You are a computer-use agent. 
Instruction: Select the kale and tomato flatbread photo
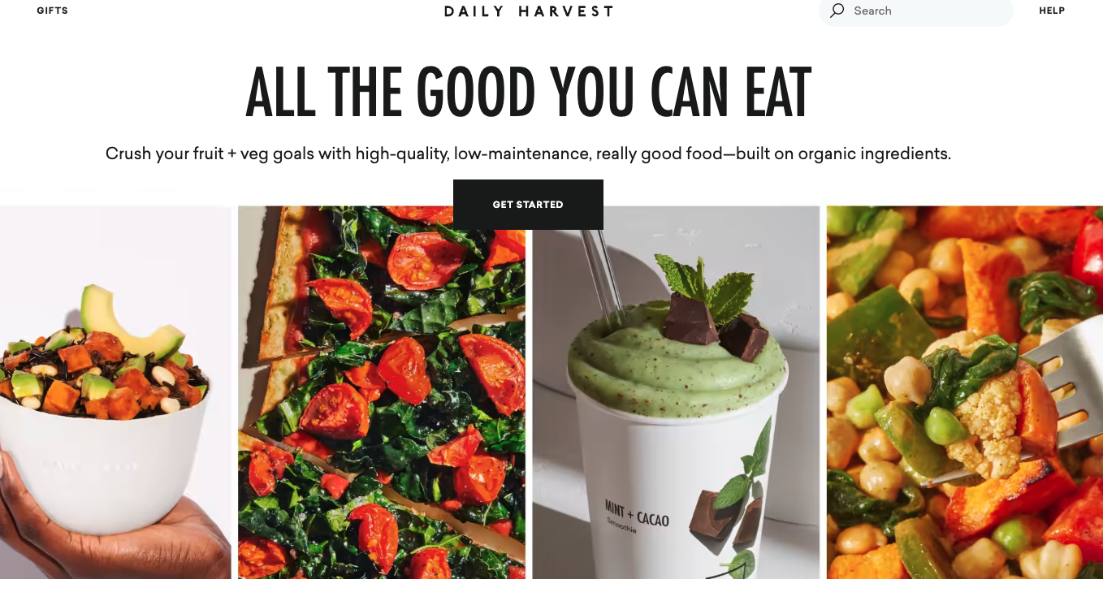point(382,392)
